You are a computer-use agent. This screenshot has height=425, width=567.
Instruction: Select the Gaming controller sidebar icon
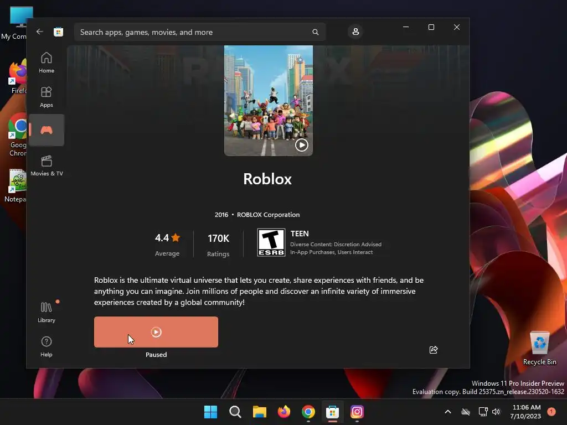click(x=47, y=130)
